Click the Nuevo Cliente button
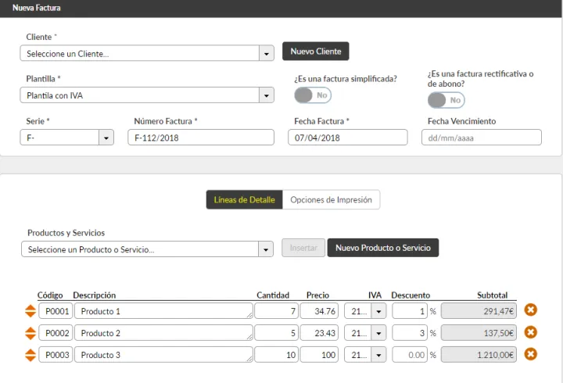The height and width of the screenshot is (383, 563). tap(316, 52)
